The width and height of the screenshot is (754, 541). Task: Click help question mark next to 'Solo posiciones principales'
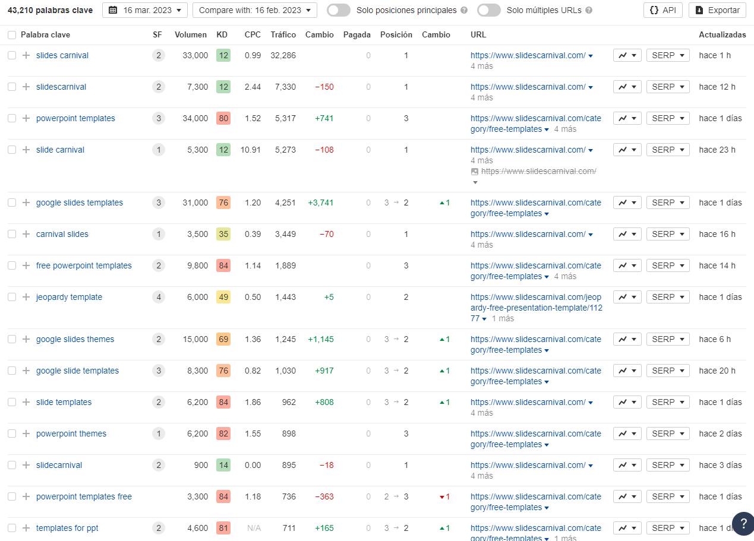coord(464,10)
